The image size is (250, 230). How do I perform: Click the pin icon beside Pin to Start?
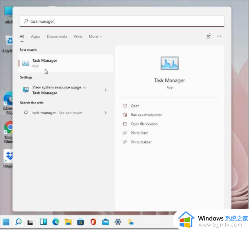(125, 133)
